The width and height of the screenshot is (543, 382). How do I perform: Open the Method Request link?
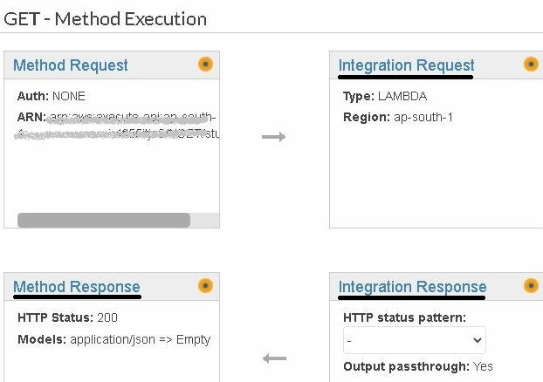coord(71,65)
